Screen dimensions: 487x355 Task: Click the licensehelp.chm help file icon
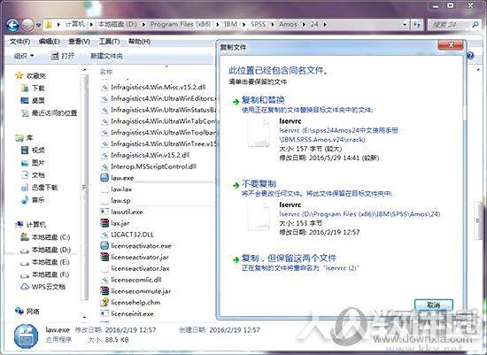[x=104, y=302]
